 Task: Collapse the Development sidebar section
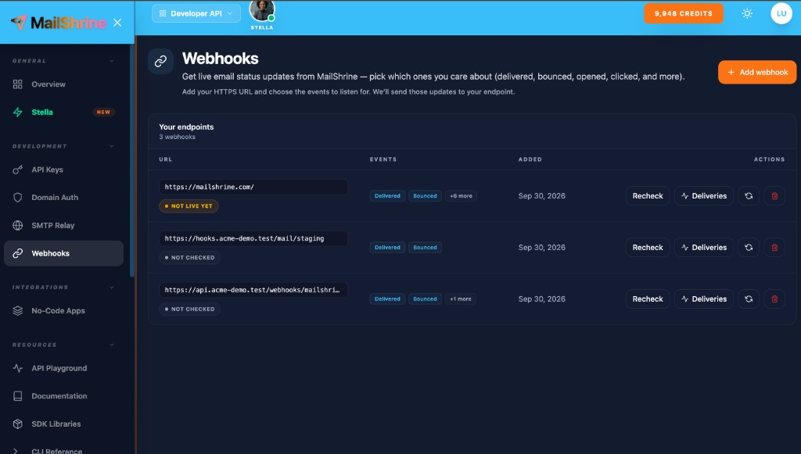112,146
